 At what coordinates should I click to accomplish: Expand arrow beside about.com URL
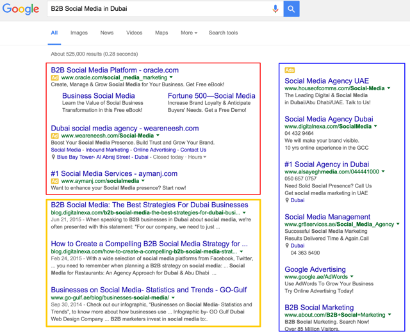tap(389, 315)
